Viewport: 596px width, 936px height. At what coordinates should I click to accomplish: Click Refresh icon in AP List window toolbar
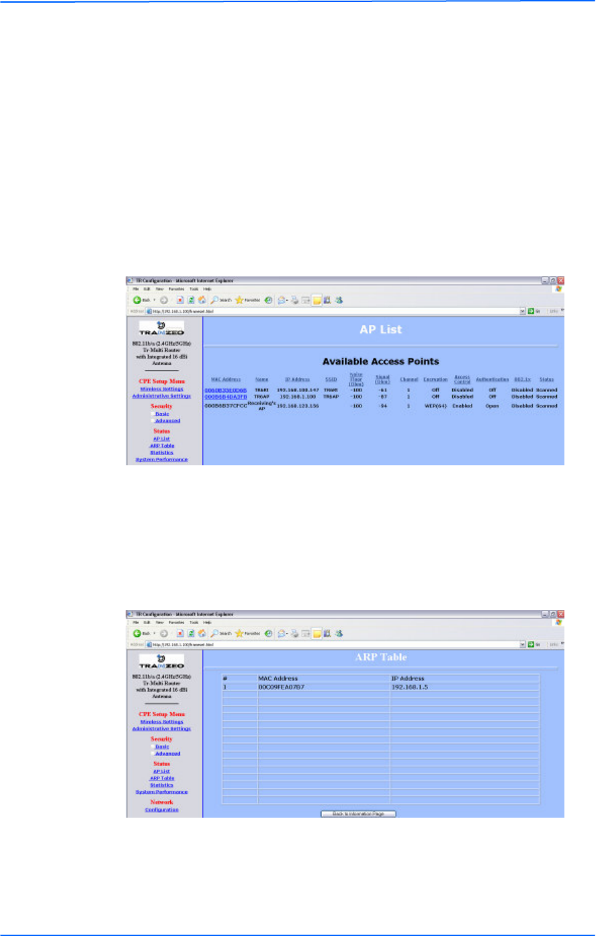[191, 300]
